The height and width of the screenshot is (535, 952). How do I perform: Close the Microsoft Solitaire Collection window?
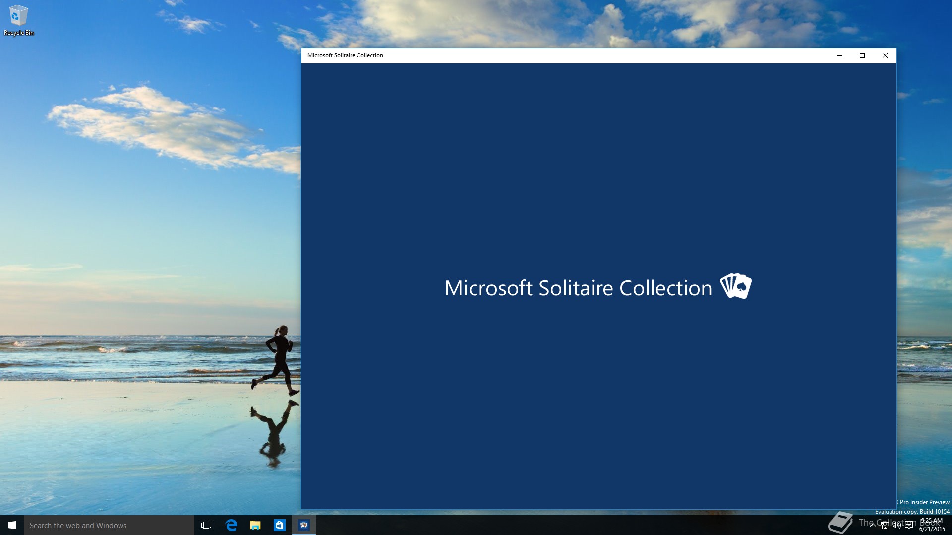tap(885, 55)
